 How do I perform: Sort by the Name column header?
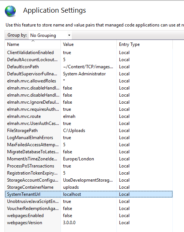[x=33, y=44]
